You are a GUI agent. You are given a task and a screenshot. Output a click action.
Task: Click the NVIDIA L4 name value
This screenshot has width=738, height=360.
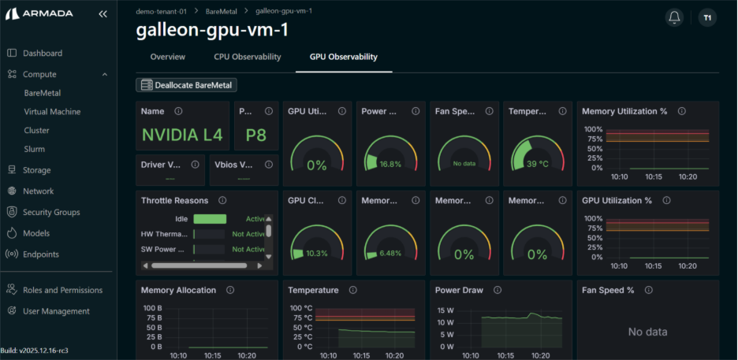pyautogui.click(x=182, y=135)
